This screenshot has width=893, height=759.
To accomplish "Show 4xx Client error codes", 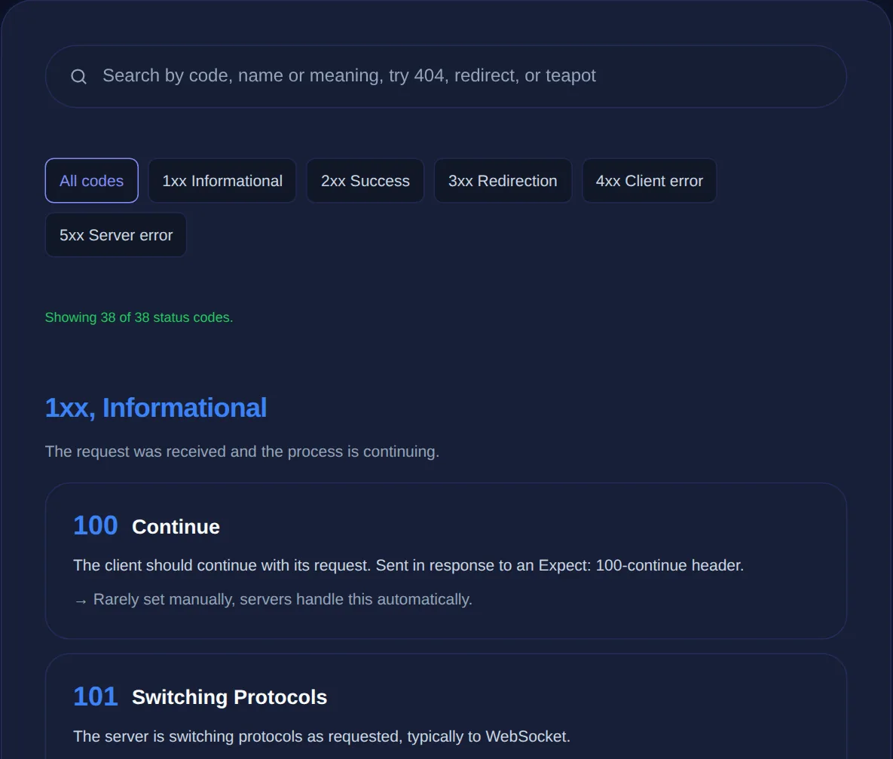I will point(650,181).
